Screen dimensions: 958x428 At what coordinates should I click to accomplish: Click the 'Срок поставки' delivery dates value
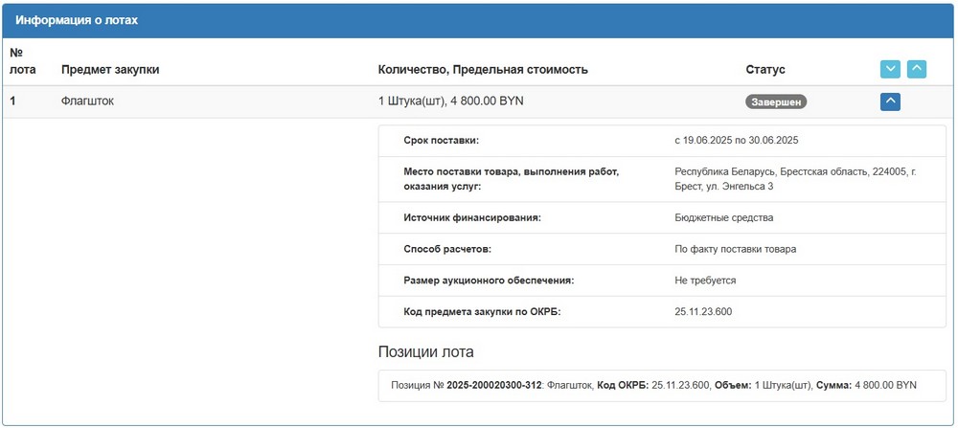pyautogui.click(x=736, y=141)
